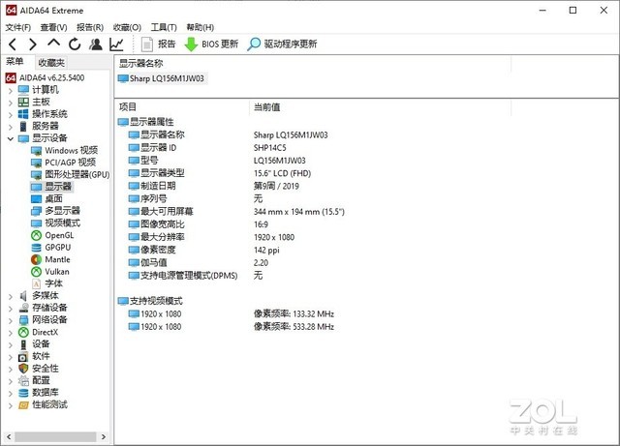
Task: Click the OpenGL icon in the tree
Action: pos(37,235)
